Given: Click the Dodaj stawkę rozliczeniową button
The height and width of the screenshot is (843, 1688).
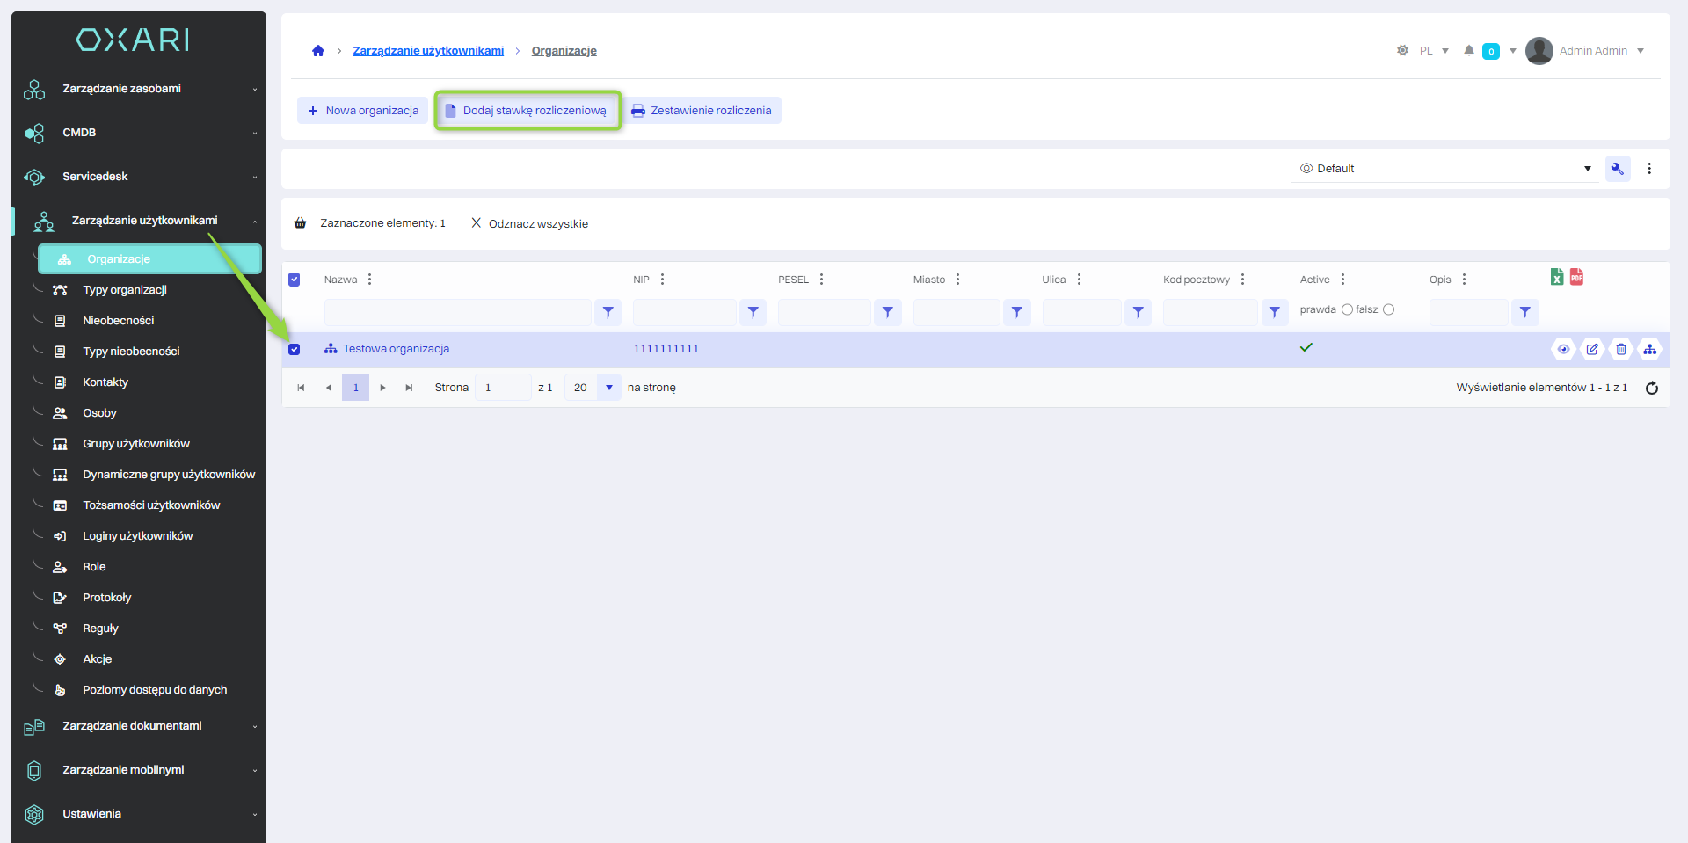Looking at the screenshot, I should 527,111.
